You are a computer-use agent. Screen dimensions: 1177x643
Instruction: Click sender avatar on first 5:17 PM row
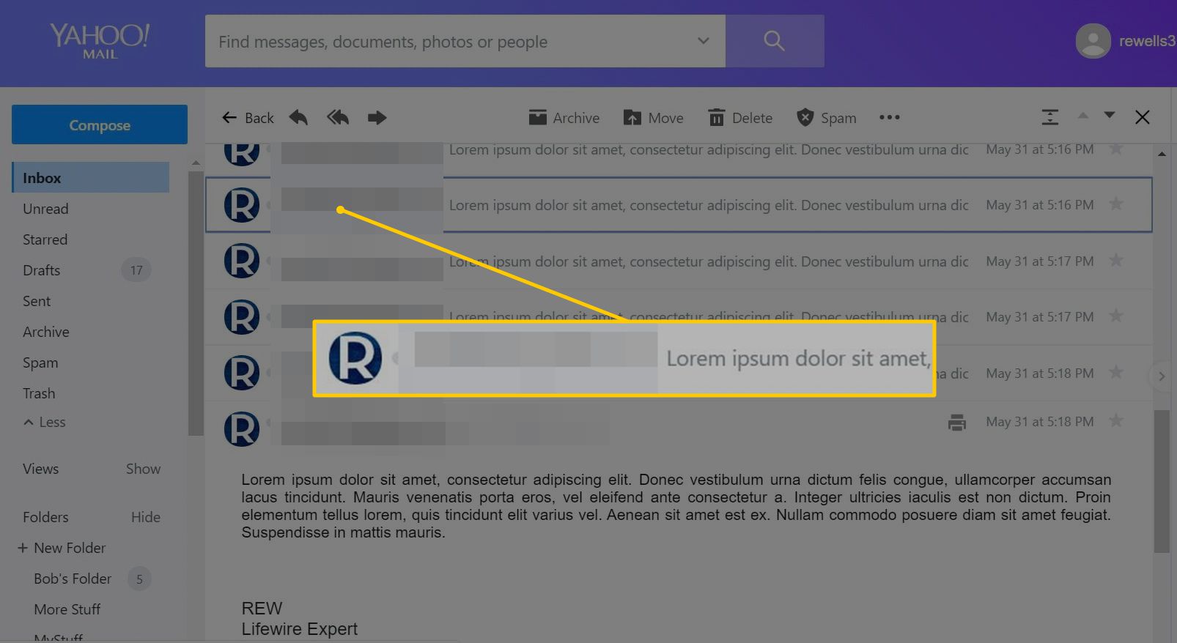point(242,261)
